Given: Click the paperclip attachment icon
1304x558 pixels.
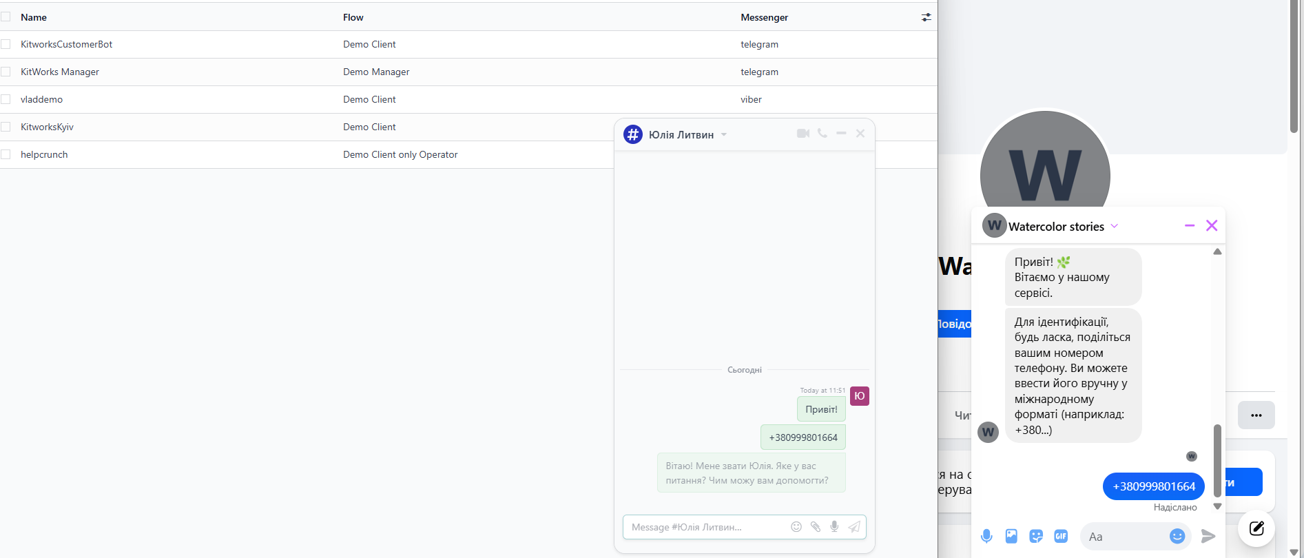Looking at the screenshot, I should pos(816,527).
